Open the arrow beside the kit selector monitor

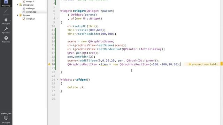pos(10,119)
